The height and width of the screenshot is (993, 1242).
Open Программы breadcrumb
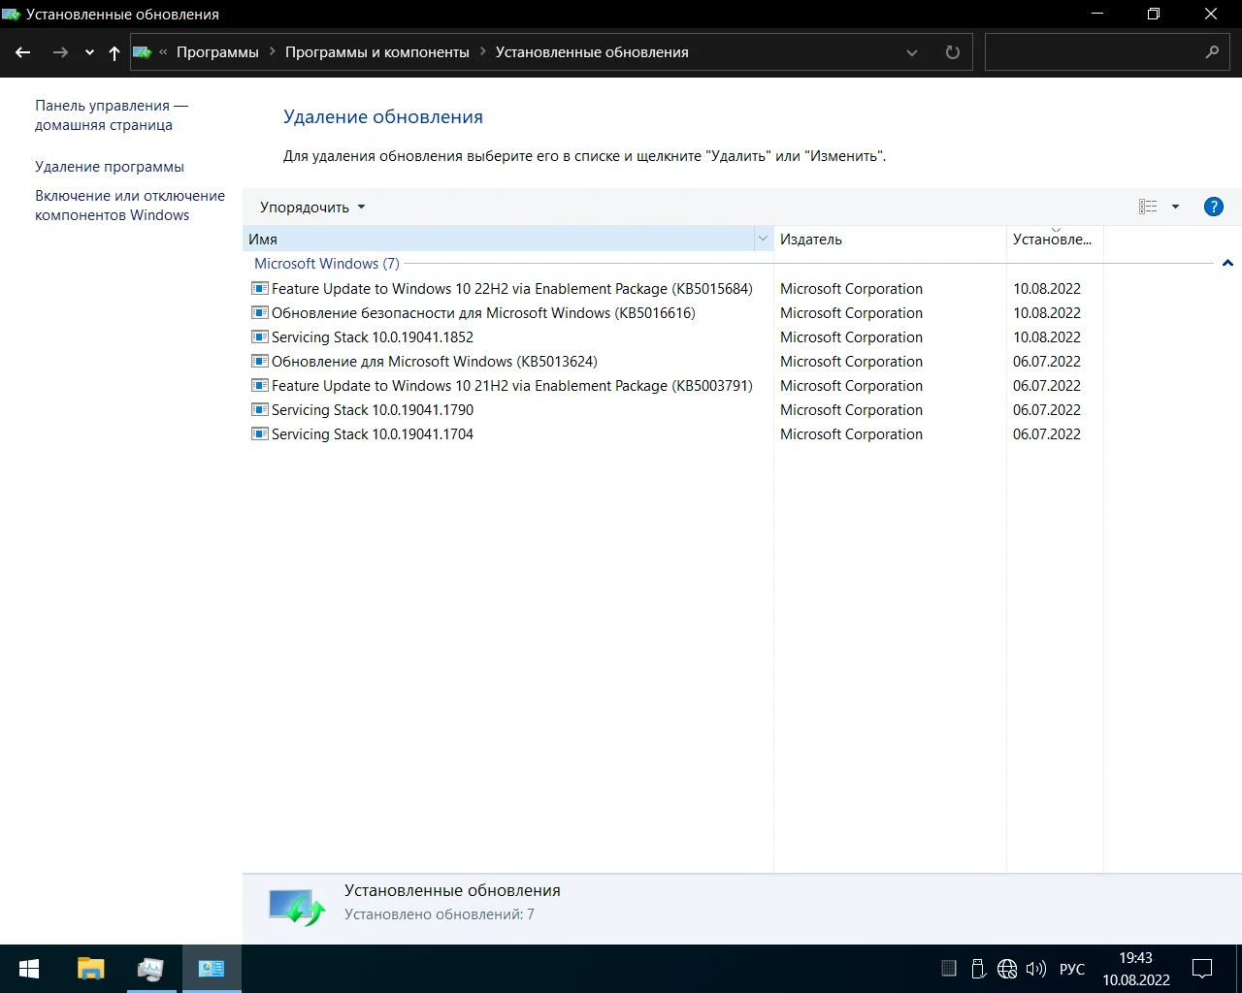[217, 52]
